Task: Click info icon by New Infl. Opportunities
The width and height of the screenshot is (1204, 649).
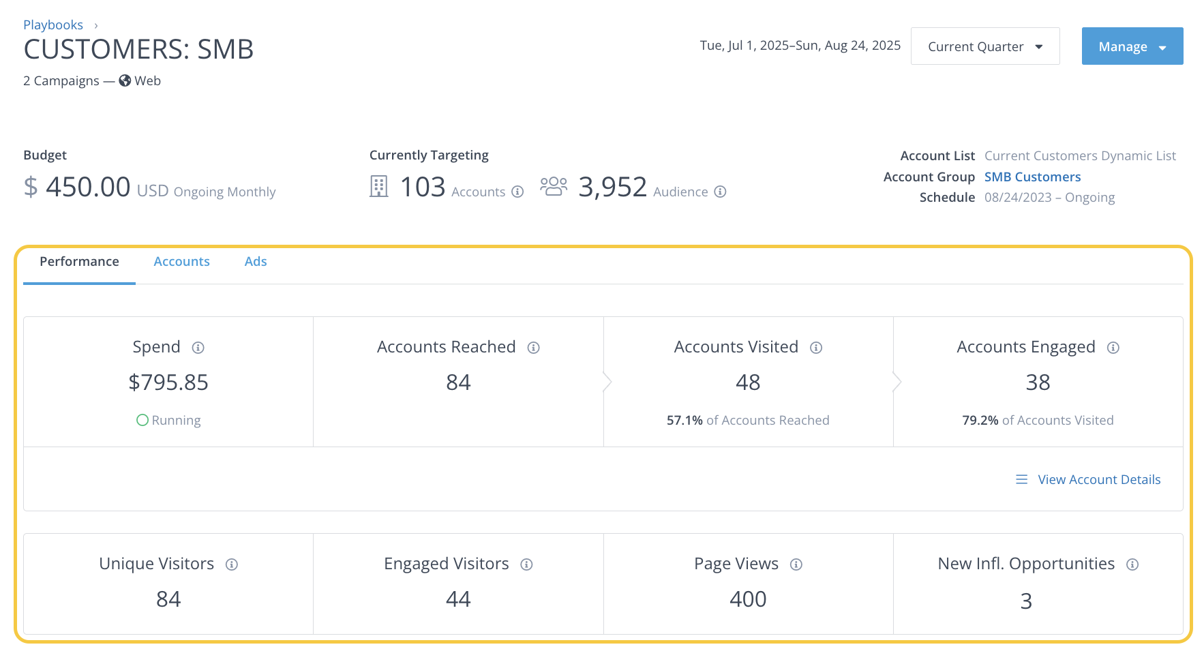Action: (1132, 564)
